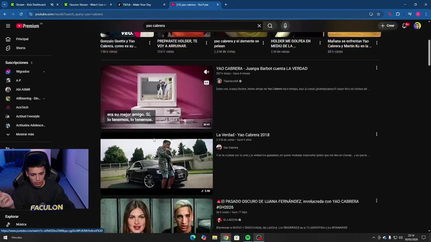This screenshot has height=242, width=431.
Task: Open Spotify from the taskbar
Action: [248, 238]
